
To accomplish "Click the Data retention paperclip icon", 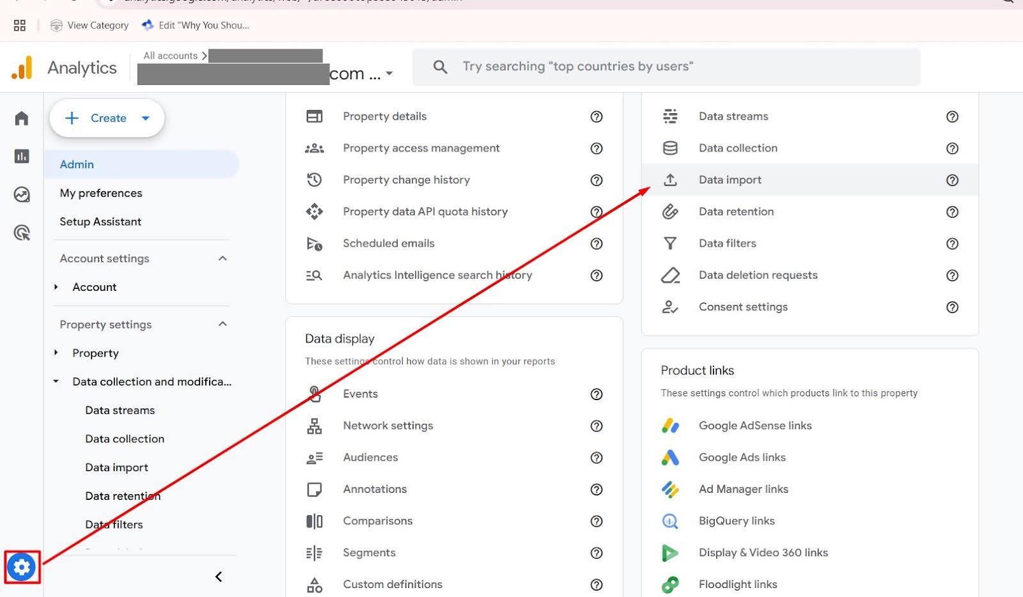I will coord(670,212).
